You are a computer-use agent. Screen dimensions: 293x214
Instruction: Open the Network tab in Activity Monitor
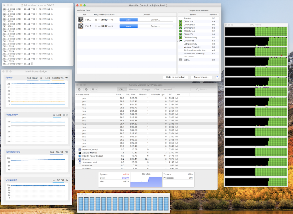(x=168, y=89)
